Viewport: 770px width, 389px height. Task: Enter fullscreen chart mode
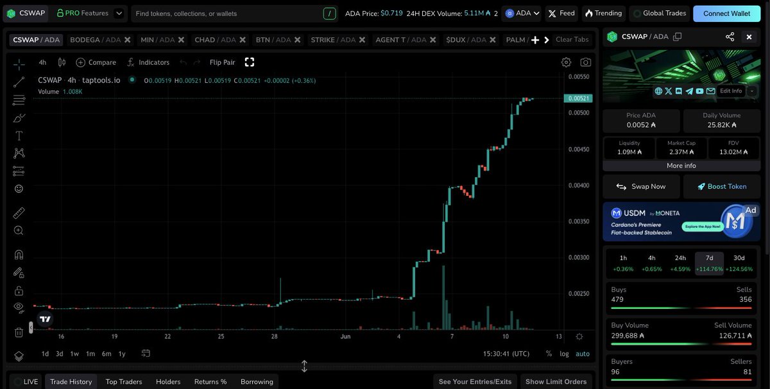(250, 62)
